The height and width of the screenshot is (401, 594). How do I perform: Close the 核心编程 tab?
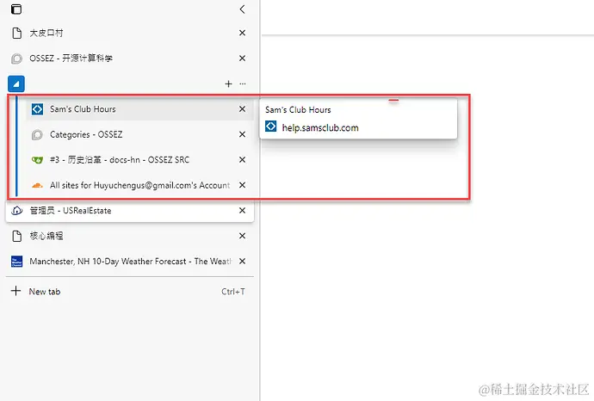pyautogui.click(x=243, y=236)
